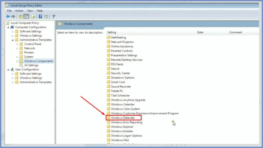The width and height of the screenshot is (263, 148).
Task: Open the Action menu
Action: [x=19, y=11]
